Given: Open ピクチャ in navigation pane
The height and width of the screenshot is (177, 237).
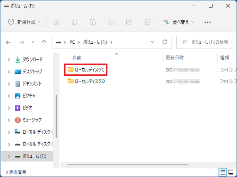Looking at the screenshot, I should coord(29,96).
